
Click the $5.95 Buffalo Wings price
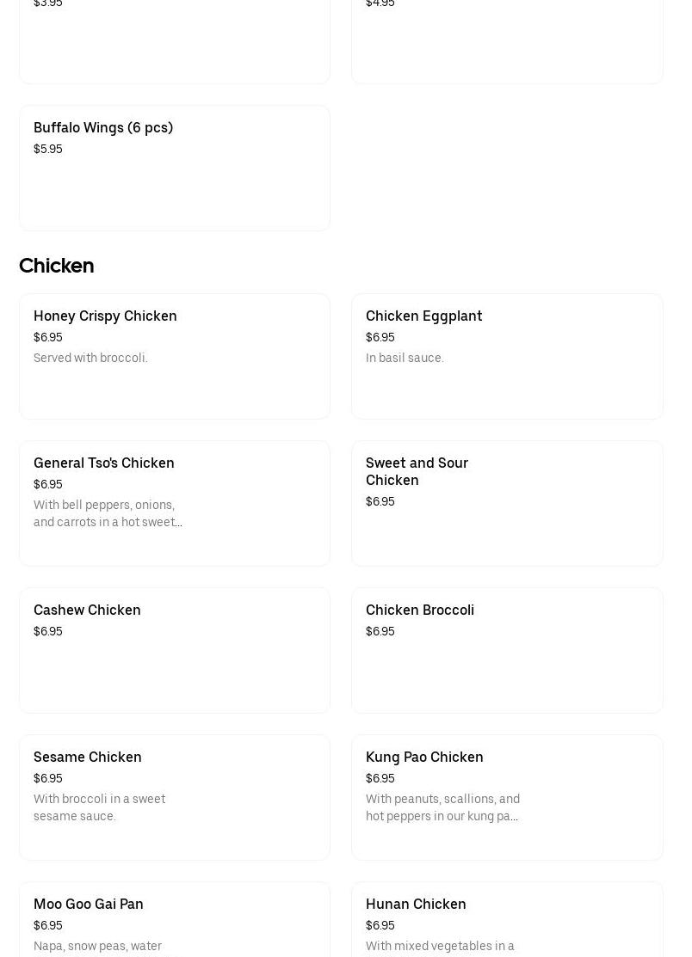(x=48, y=150)
